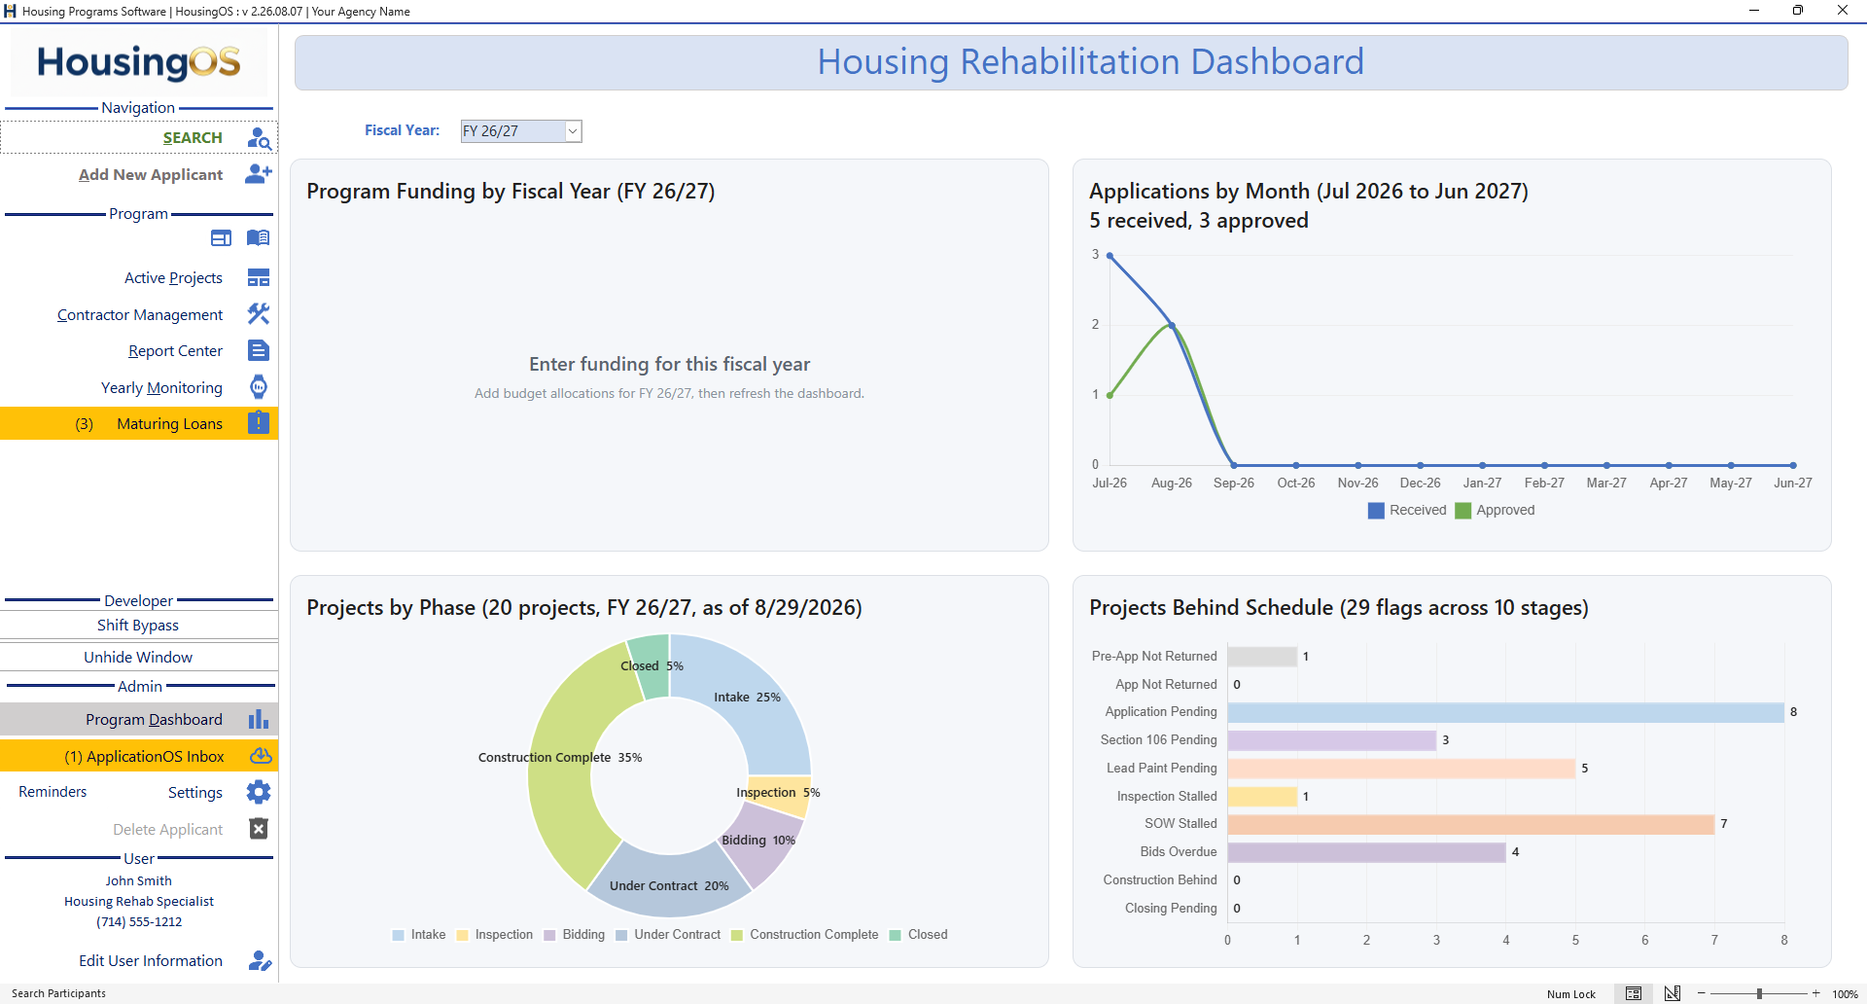Click the Settings gear icon

(x=259, y=792)
